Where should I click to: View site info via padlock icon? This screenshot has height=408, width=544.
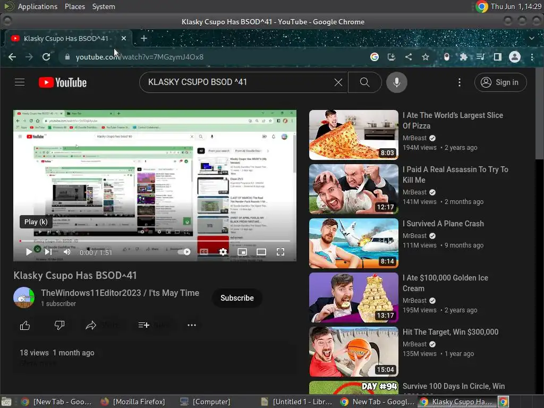(67, 57)
